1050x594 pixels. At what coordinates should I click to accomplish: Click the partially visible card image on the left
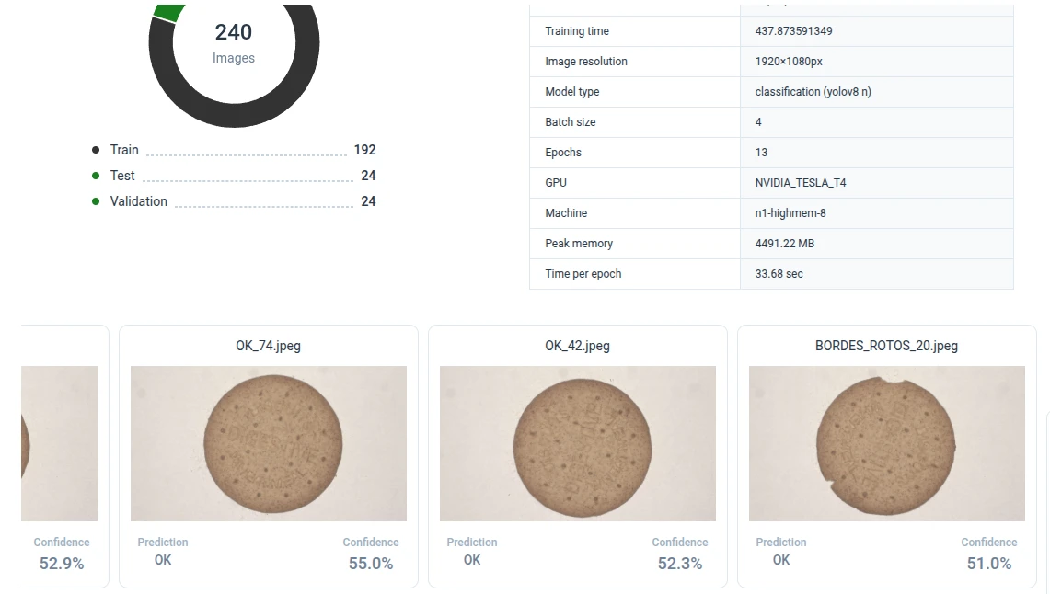coord(59,443)
